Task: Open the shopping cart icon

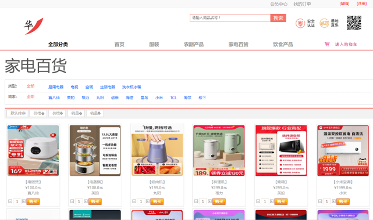Action: 327,44
